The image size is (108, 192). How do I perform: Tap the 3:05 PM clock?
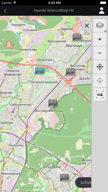click(x=54, y=3)
